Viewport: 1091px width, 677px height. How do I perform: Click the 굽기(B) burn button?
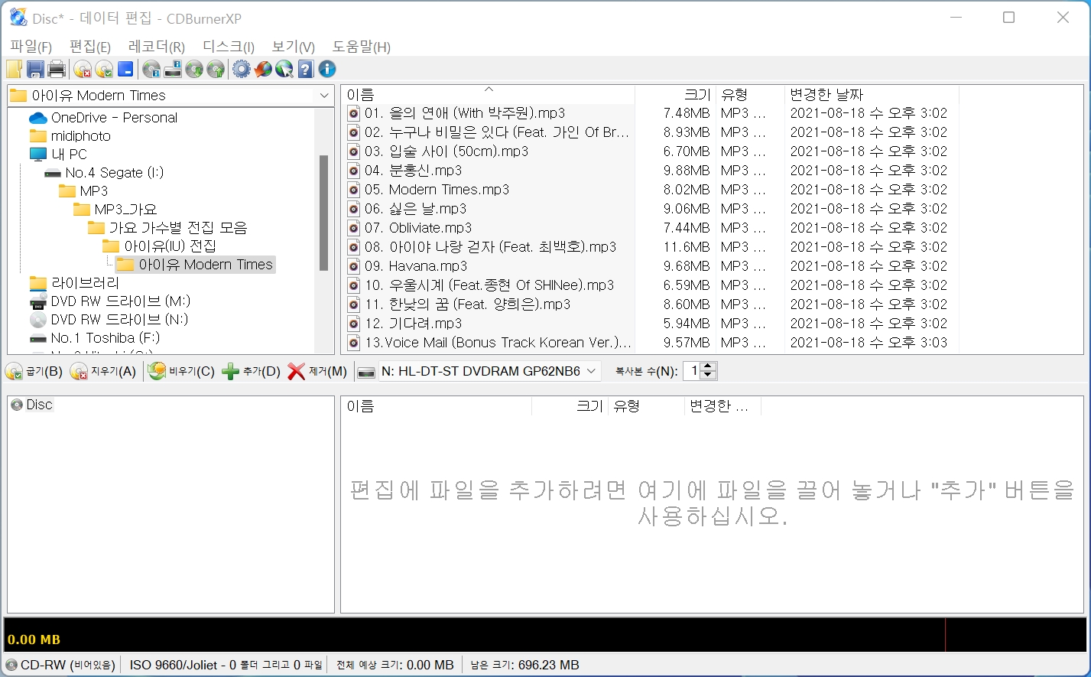[x=34, y=372]
